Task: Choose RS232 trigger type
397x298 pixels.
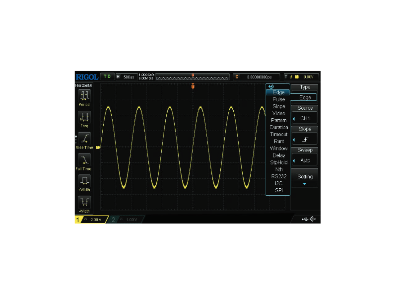Action: pyautogui.click(x=279, y=176)
